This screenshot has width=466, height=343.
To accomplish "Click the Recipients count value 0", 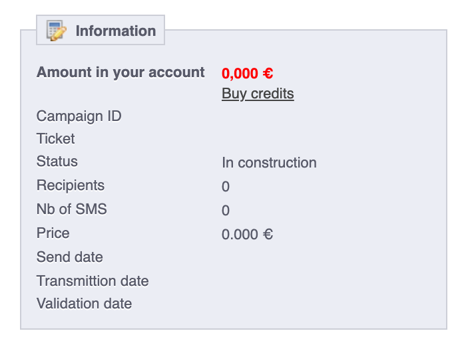I will 226,187.
